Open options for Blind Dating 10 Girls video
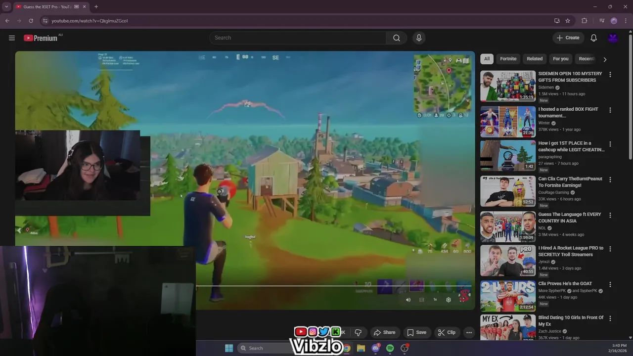 (610, 318)
